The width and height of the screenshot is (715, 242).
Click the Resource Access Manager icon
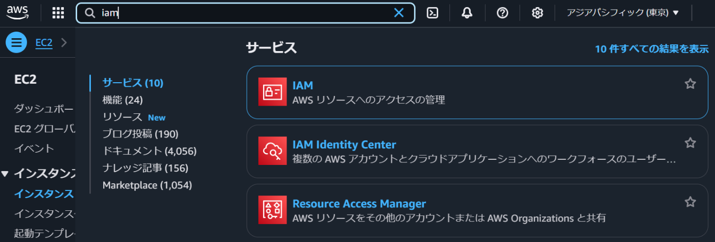(272, 210)
